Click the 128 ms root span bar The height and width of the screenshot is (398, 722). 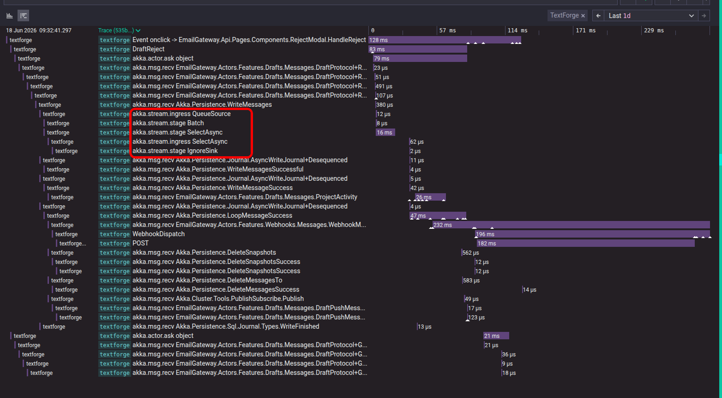[445, 40]
